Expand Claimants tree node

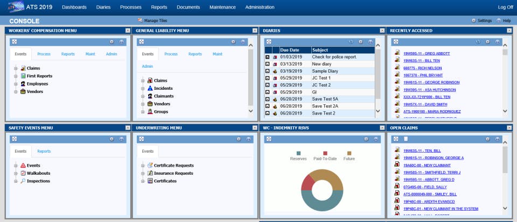click(x=143, y=96)
